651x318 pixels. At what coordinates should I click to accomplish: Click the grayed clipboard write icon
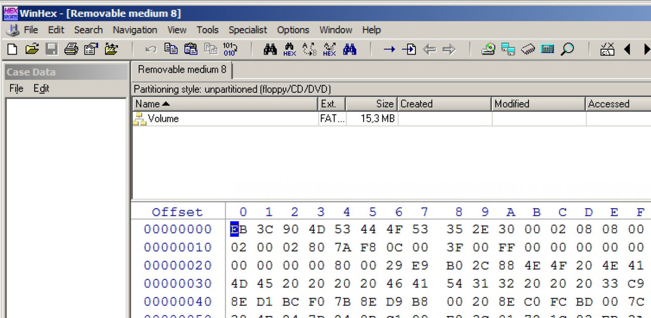211,49
